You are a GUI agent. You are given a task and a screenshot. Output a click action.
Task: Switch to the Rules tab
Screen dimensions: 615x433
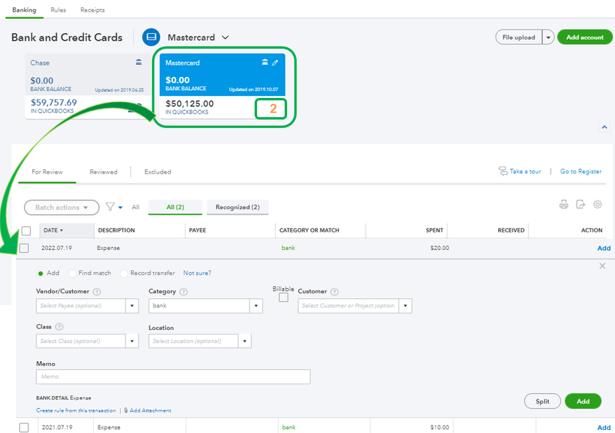58,10
